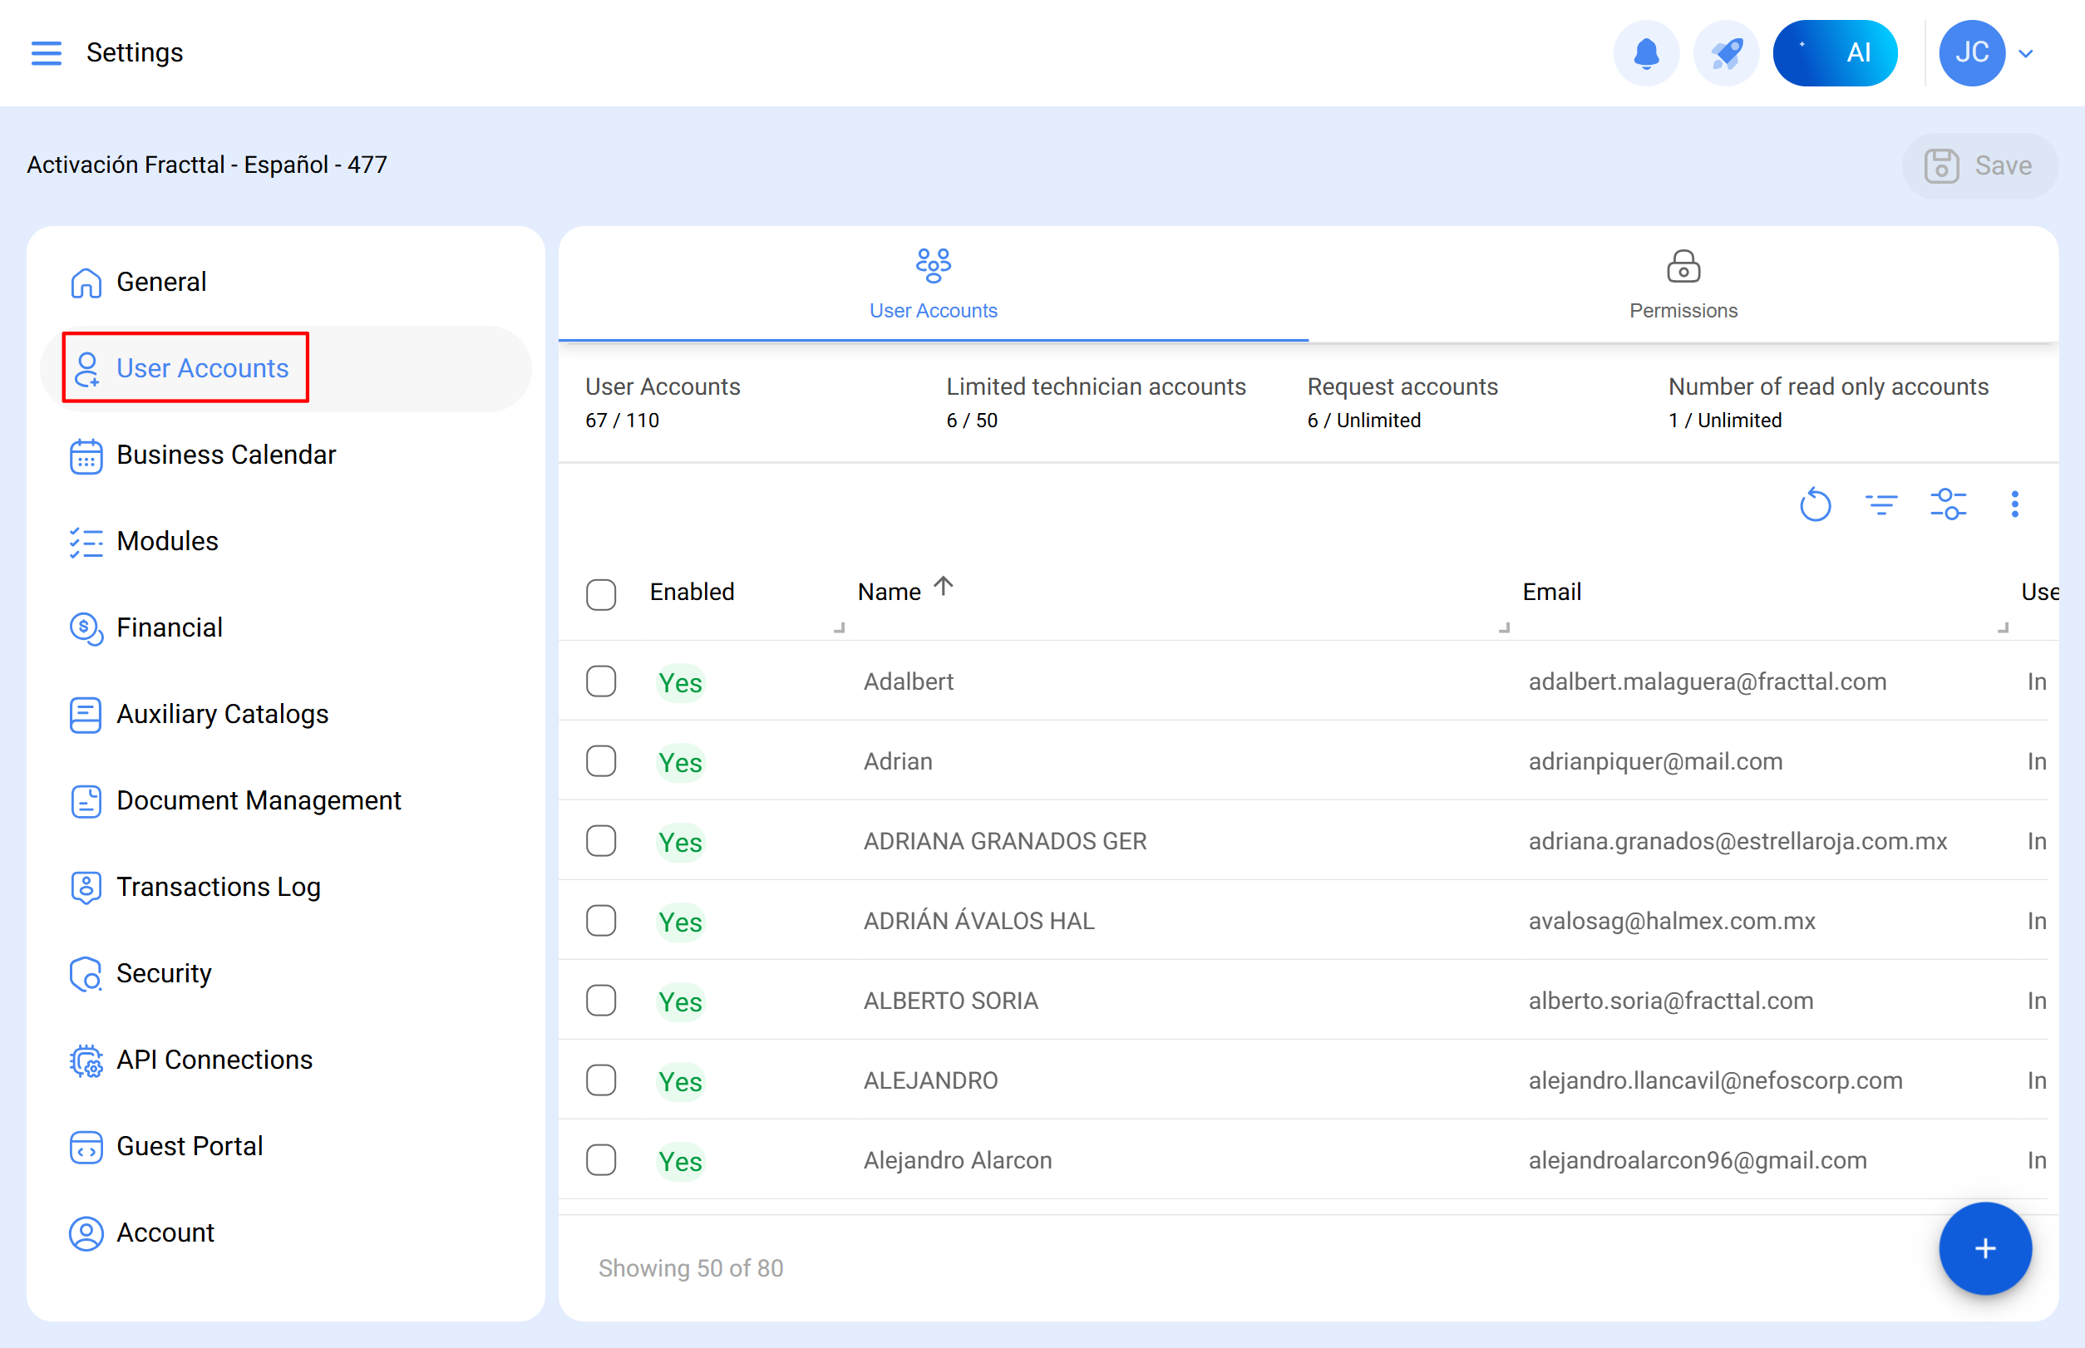Refresh the user accounts list
Image resolution: width=2085 pixels, height=1348 pixels.
1815,504
